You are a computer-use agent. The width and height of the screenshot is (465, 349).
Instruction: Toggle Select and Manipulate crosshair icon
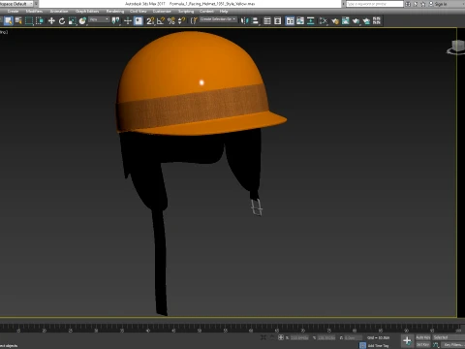(128, 21)
